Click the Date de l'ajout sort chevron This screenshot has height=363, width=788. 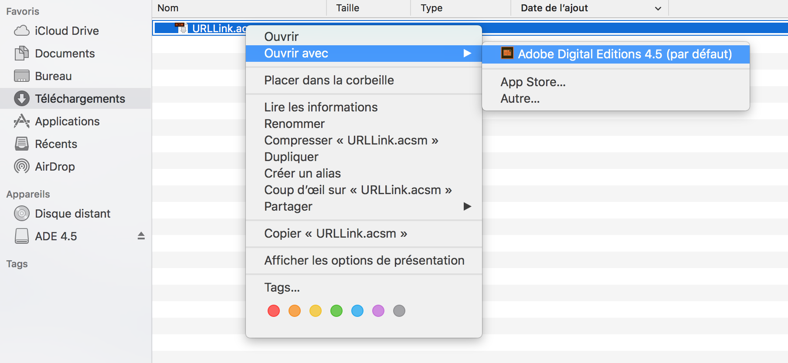click(x=658, y=8)
